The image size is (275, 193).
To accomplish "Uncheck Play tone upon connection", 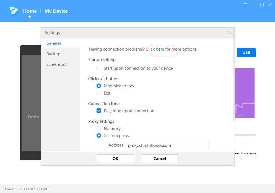I will (x=99, y=111).
